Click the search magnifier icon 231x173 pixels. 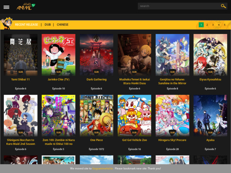click(x=223, y=6)
